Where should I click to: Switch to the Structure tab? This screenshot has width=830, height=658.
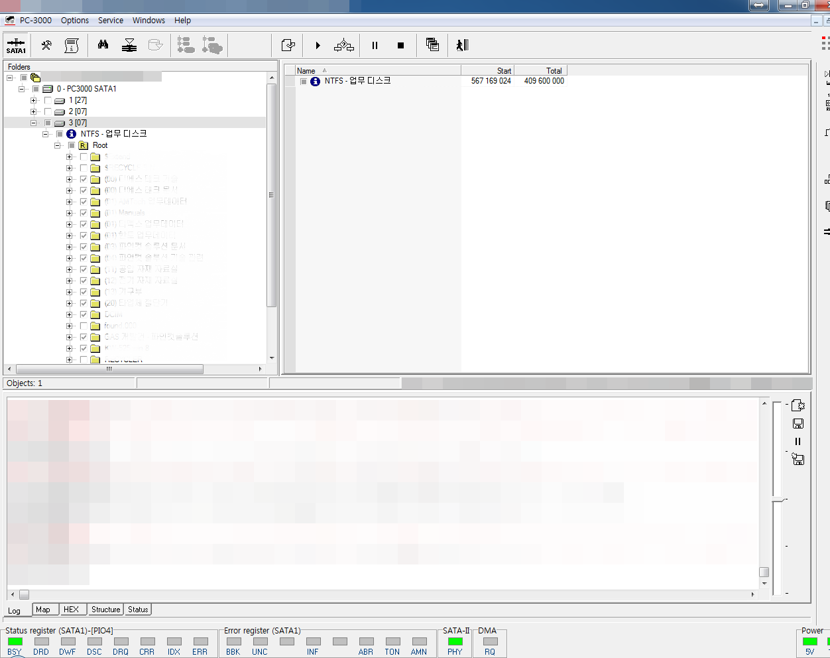[x=106, y=610]
